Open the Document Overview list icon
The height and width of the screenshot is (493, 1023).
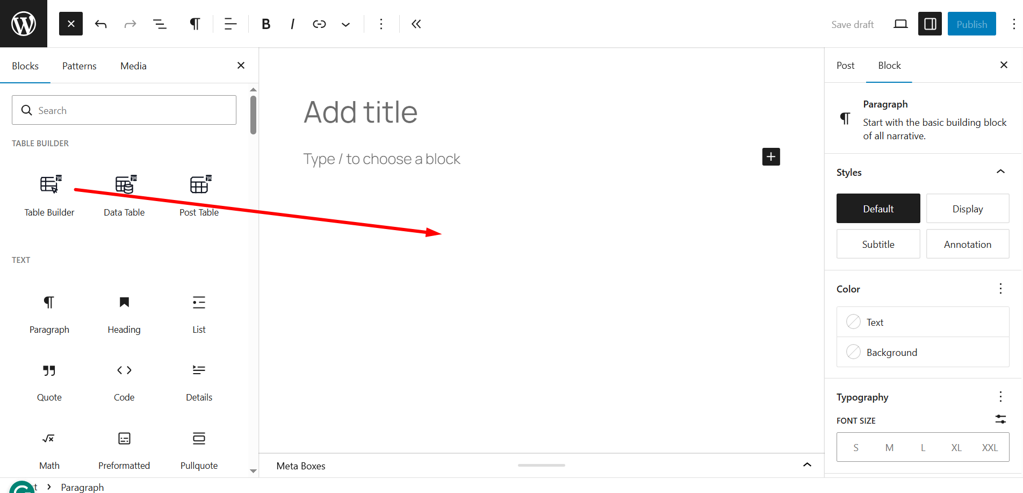[160, 24]
